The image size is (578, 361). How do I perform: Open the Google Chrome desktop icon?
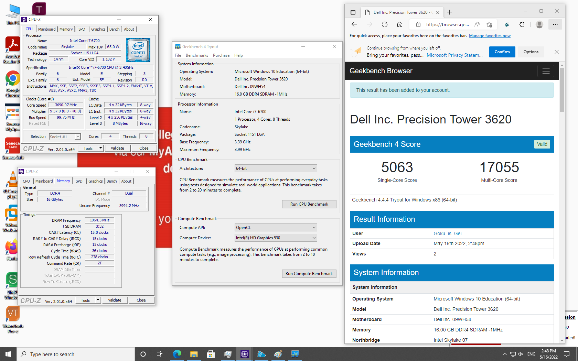12,84
